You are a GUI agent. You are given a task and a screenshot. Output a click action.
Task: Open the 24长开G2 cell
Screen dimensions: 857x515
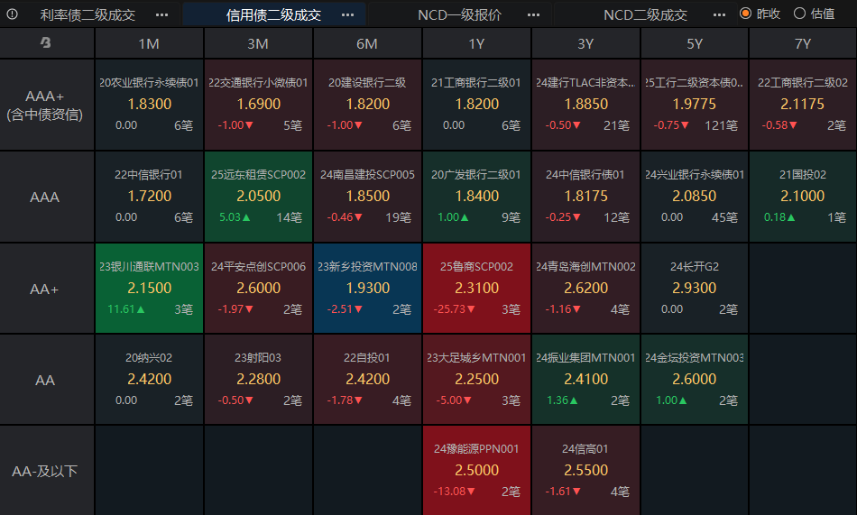point(694,289)
